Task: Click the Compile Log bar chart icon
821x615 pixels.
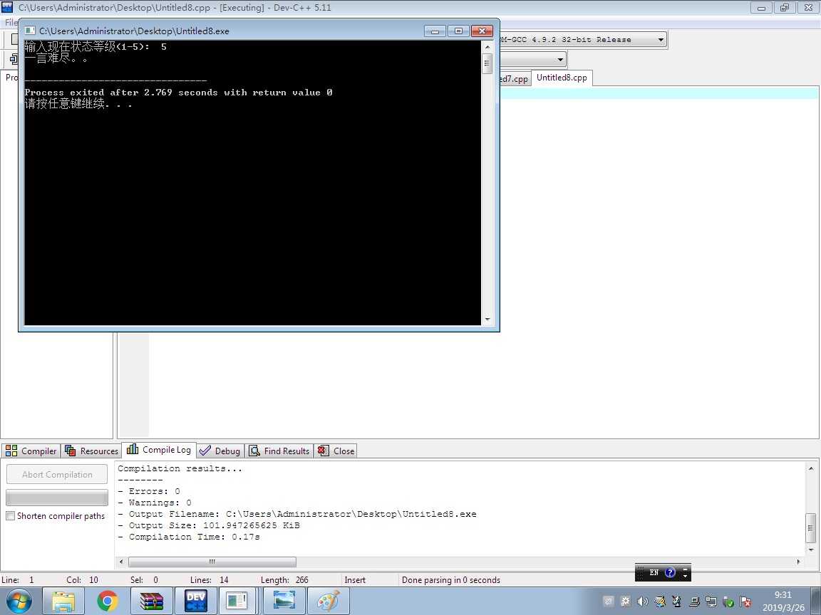Action: tap(133, 449)
